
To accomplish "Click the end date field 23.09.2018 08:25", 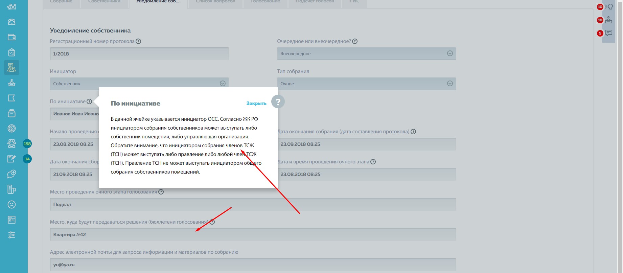I will coord(367,144).
